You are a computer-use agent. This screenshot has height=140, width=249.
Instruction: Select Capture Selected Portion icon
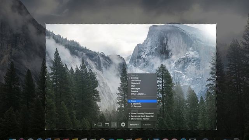[x=114, y=124]
